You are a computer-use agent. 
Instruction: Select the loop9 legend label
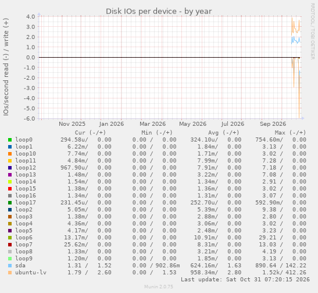pyautogui.click(x=24, y=259)
